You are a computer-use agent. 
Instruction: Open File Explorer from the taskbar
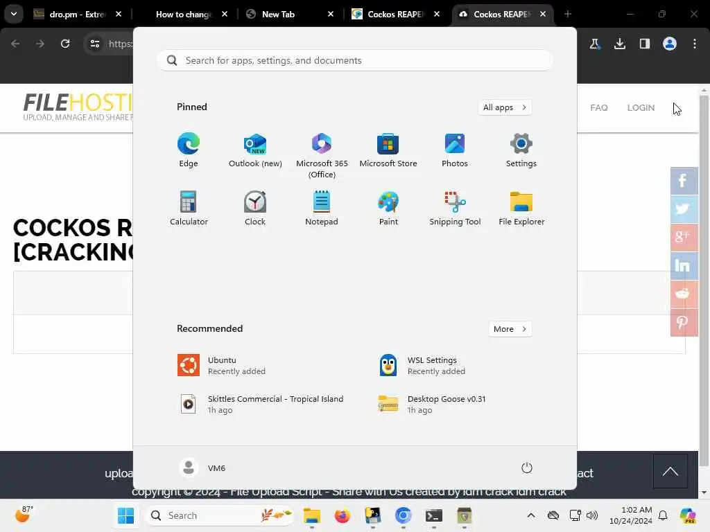[x=311, y=515]
